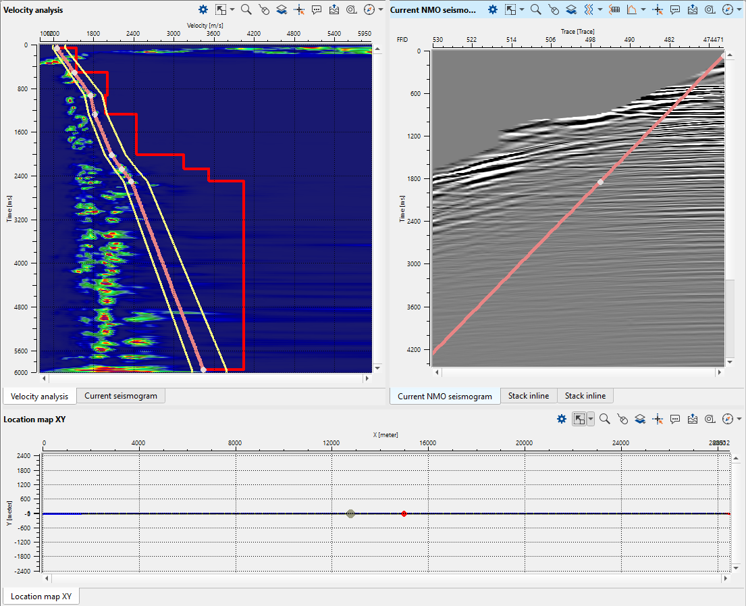Toggle selection mode button in Location map toolbar
This screenshot has height=606, width=746.
[579, 420]
